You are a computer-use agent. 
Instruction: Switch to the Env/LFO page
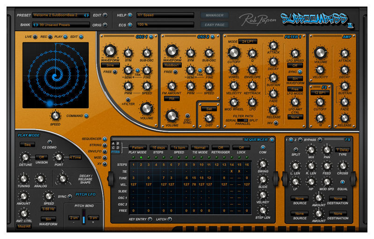click(x=105, y=151)
